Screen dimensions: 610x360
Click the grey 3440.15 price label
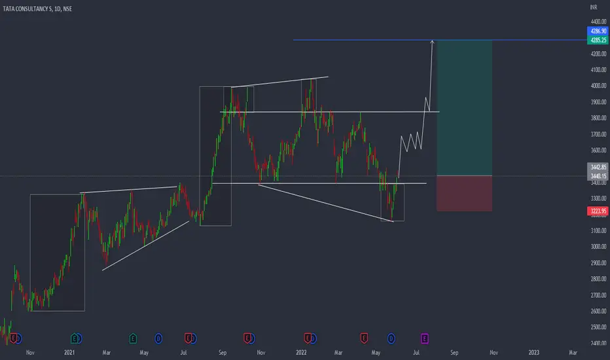[x=598, y=176]
